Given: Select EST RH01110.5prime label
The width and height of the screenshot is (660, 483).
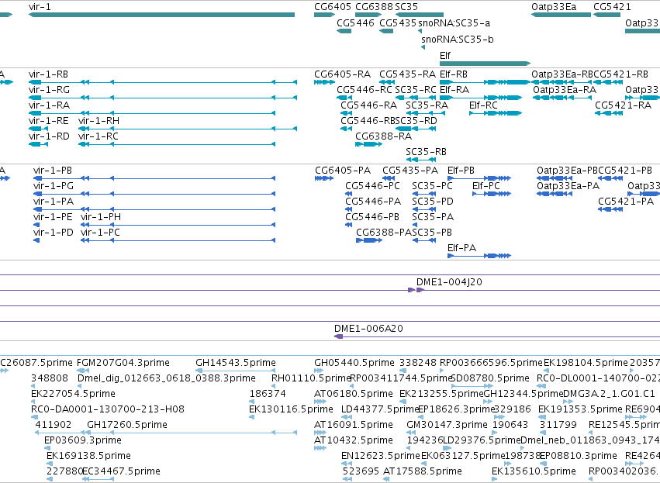Looking at the screenshot, I should click(x=311, y=378).
